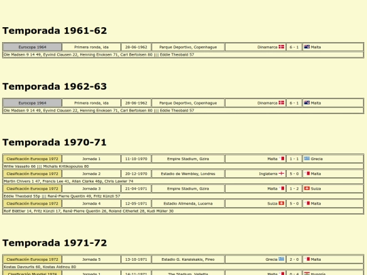
Task: Click the Estadio G. Karaiskakis, Pireo cell
Action: pos(188,259)
